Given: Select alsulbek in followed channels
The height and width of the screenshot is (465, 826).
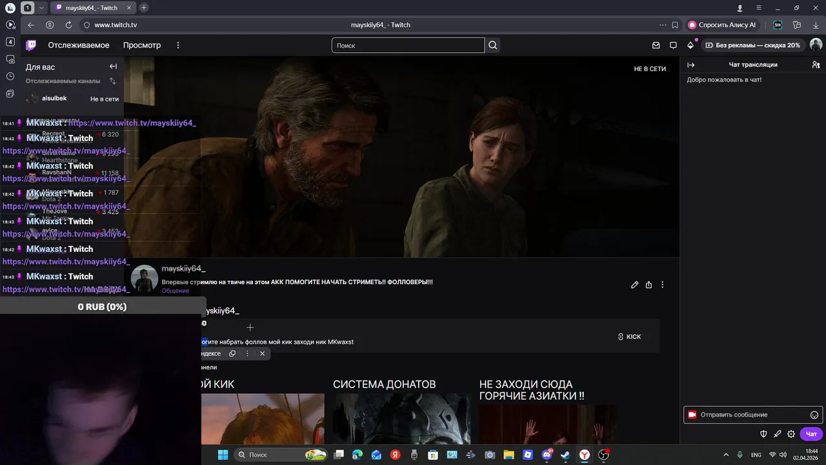Looking at the screenshot, I should [72, 99].
